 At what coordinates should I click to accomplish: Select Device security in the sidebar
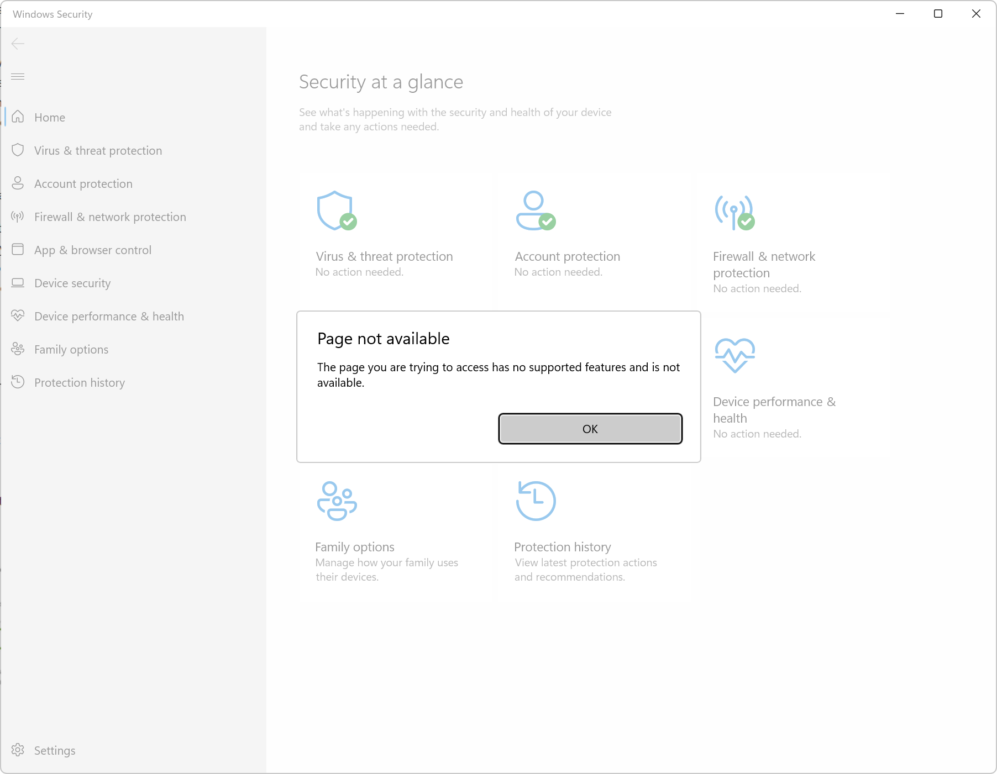[x=72, y=283]
